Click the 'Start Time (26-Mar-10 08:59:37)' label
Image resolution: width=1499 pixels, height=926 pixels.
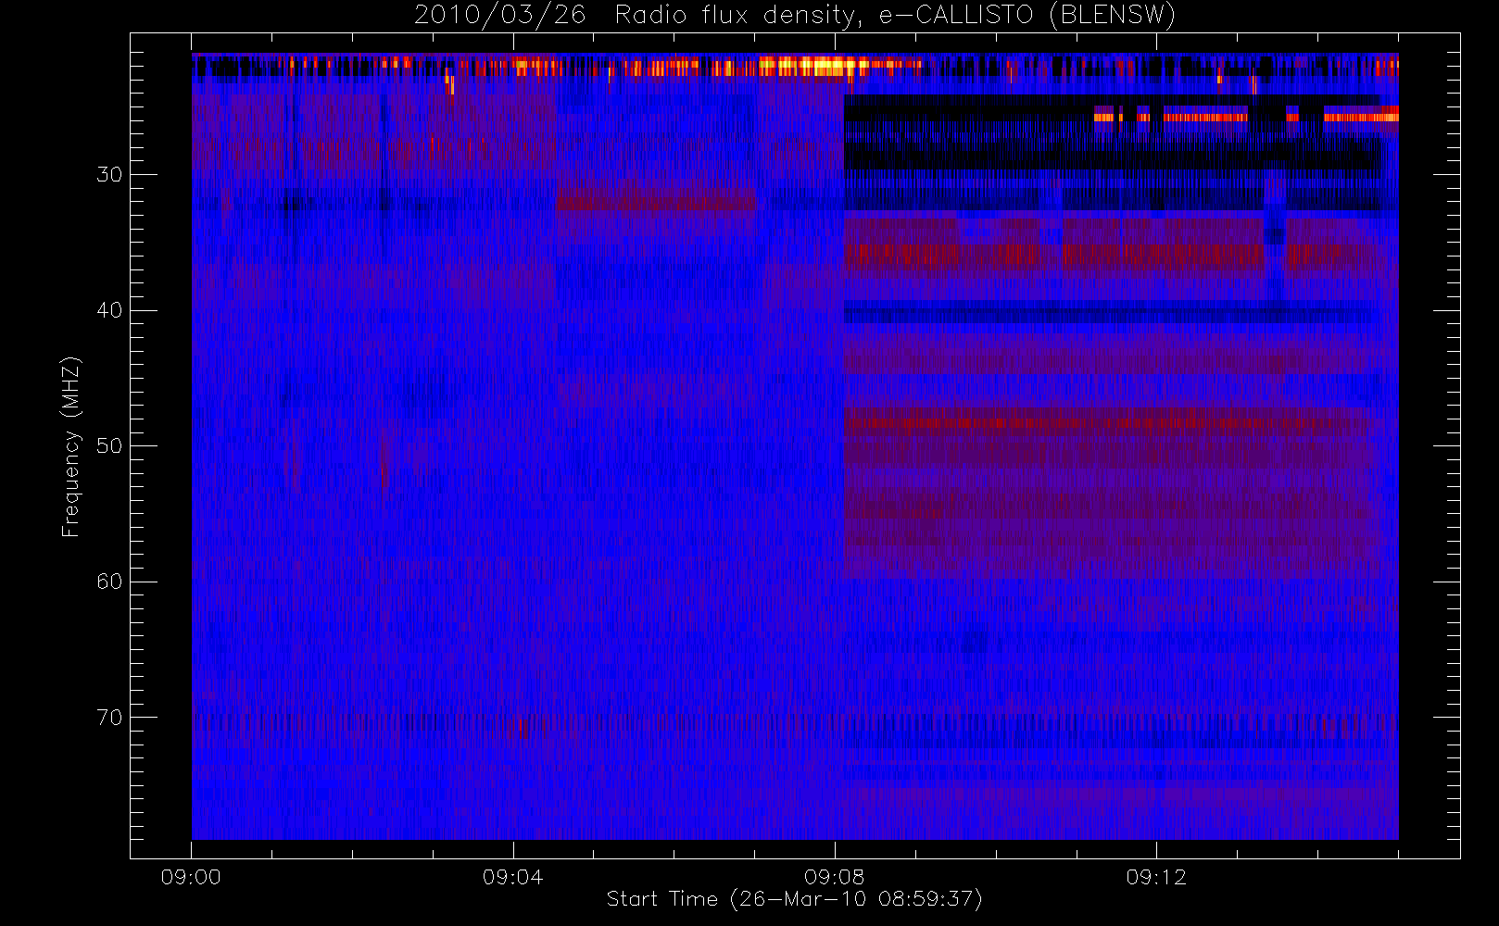click(x=794, y=899)
